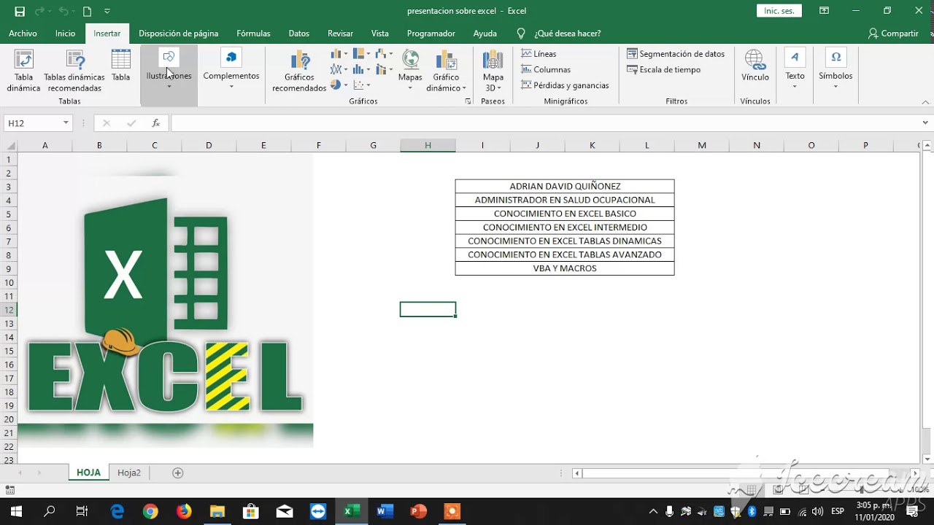
Task: Select row 12 header
Action: click(x=9, y=310)
